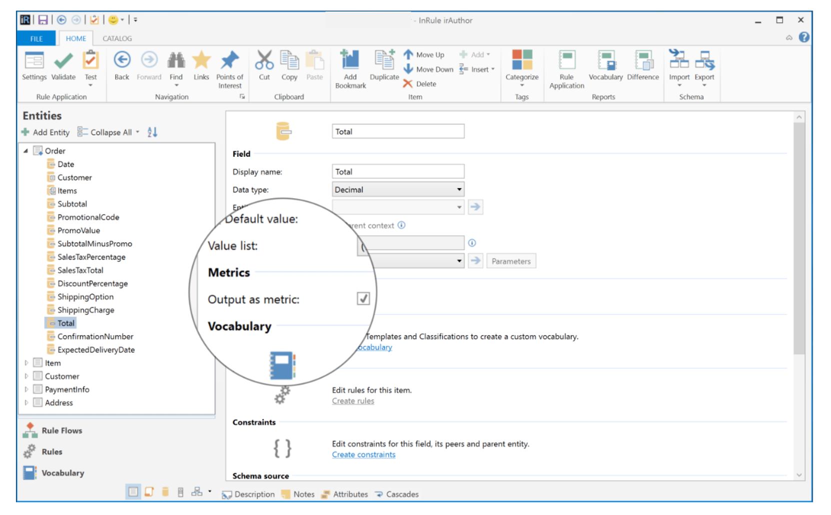Open the Difference report

(643, 65)
